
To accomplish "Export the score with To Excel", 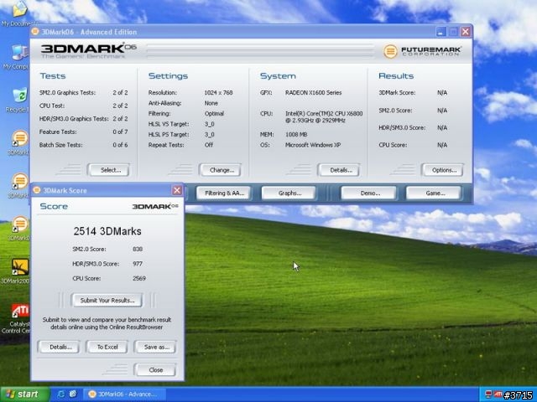I will (x=107, y=347).
